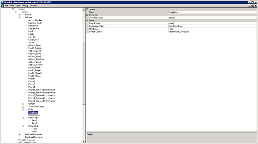Select the Address_Line1 column
This screenshot has width=258, height=144.
(34, 45)
